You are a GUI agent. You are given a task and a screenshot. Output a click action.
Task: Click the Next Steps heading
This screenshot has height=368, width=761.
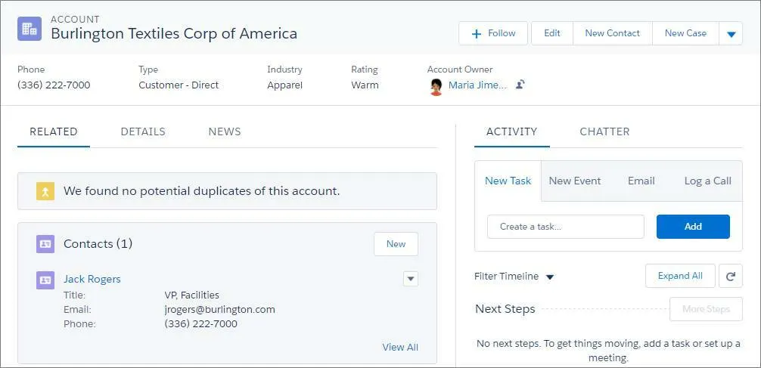click(x=505, y=309)
